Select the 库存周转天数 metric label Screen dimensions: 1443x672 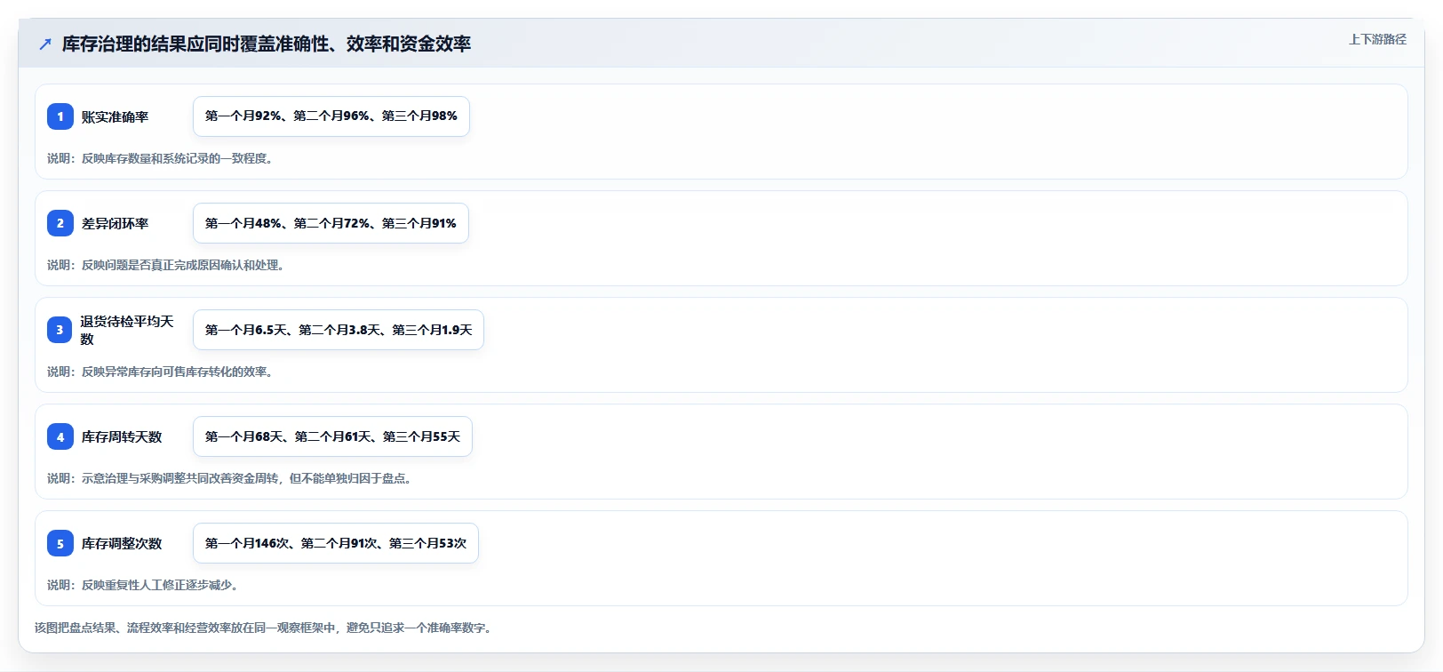[x=122, y=436]
